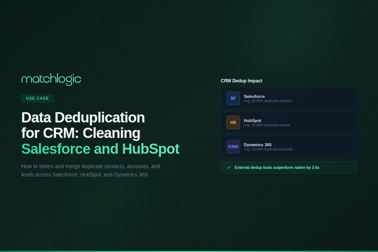Click the HubSpot card title

[x=253, y=121]
